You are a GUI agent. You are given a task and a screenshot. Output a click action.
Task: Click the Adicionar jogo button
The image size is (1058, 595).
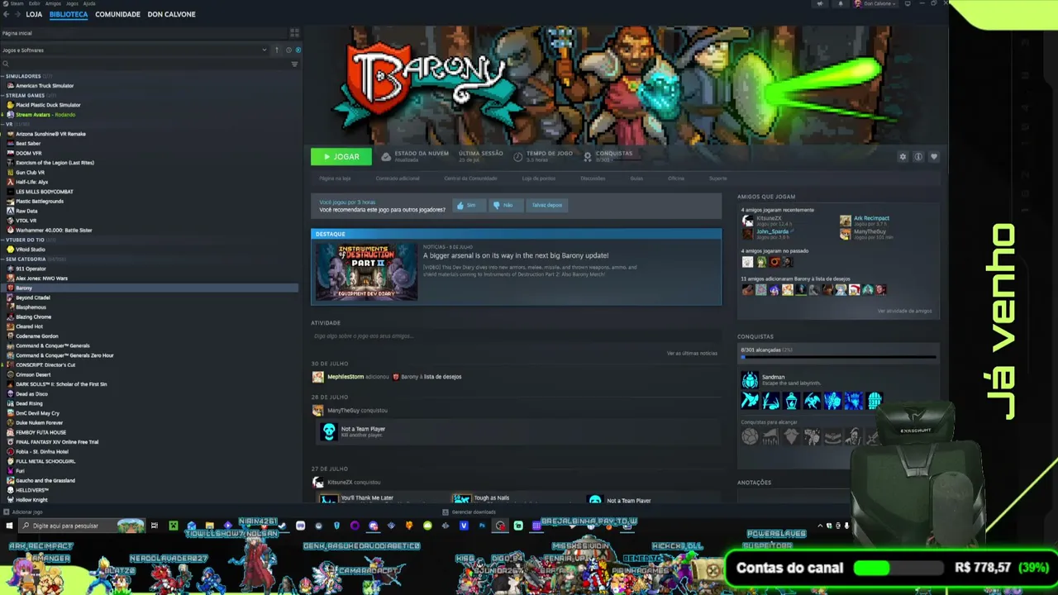[22, 512]
